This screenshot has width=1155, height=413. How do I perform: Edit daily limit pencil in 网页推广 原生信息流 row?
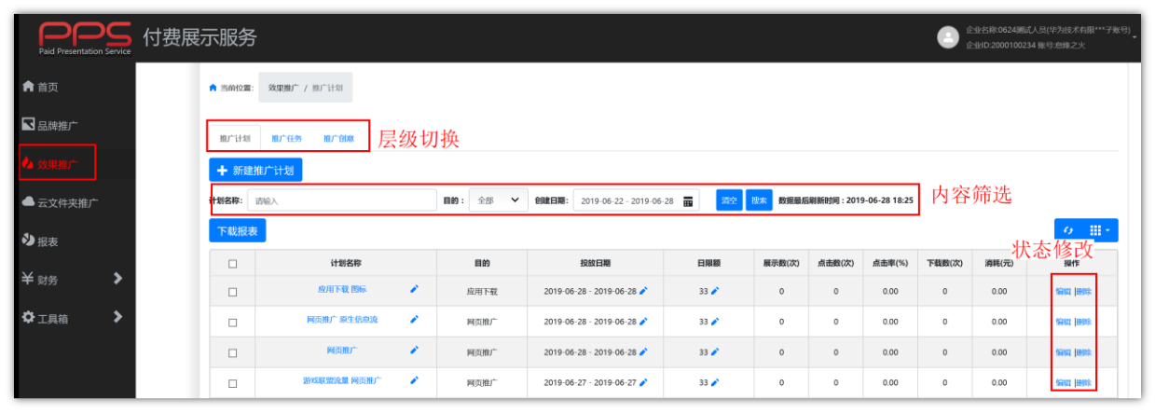point(715,322)
